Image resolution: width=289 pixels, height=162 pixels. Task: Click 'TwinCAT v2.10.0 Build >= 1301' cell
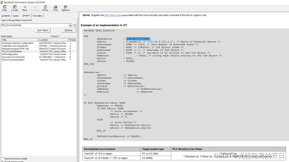coord(112,158)
